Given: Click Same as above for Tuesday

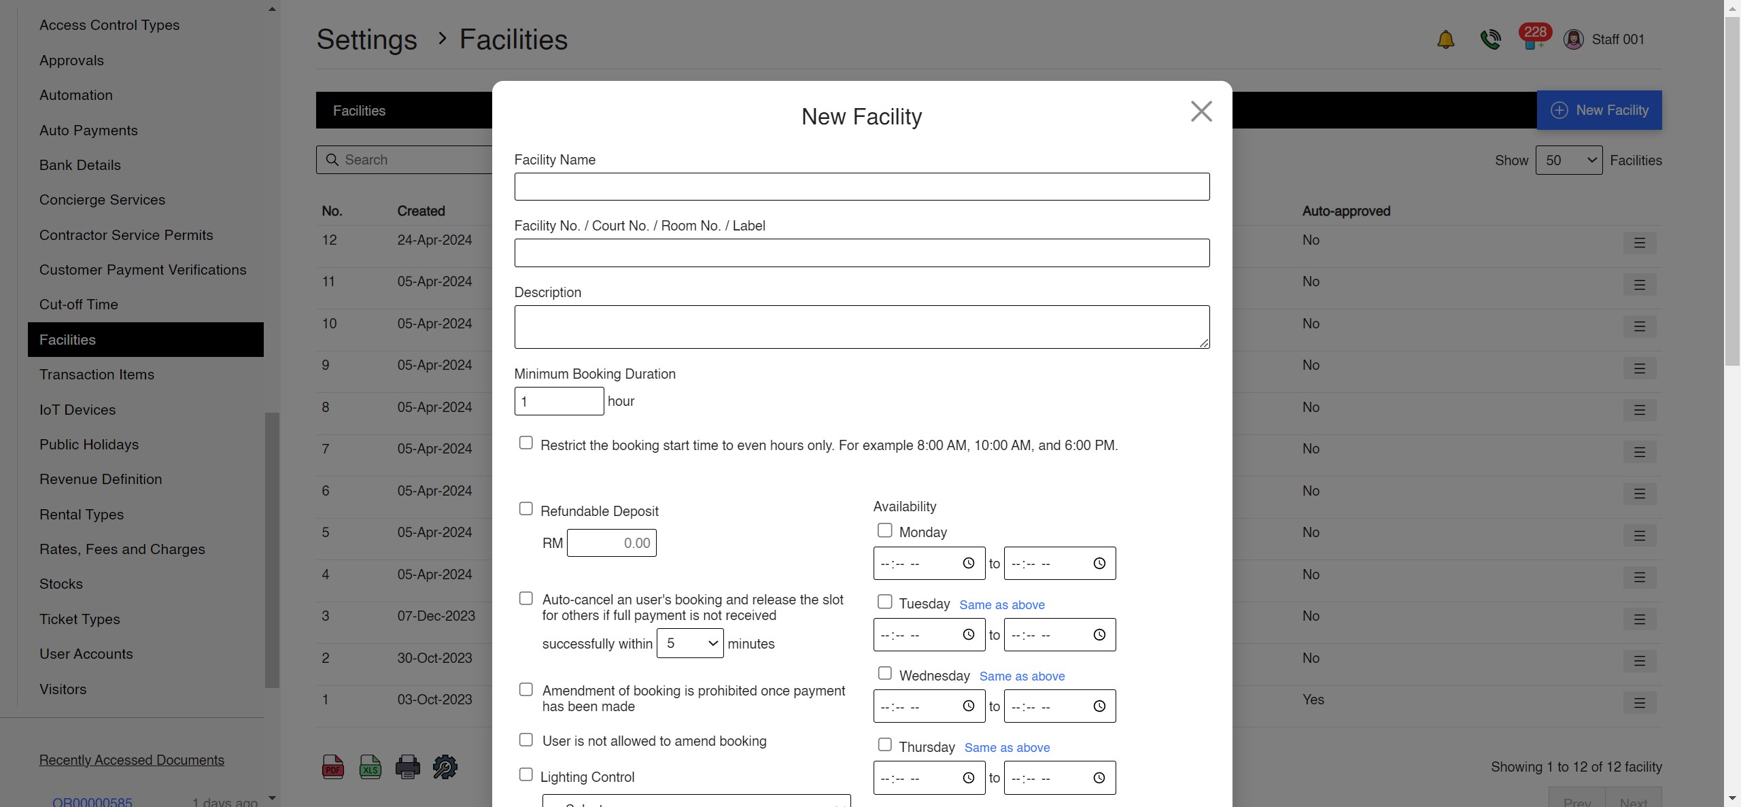Looking at the screenshot, I should pos(1003,604).
